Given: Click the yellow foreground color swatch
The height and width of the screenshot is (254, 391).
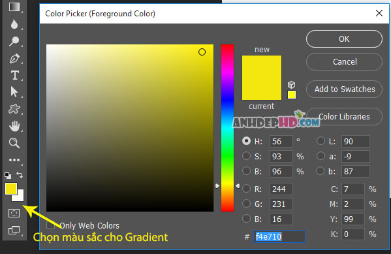Looking at the screenshot, I should pyautogui.click(x=11, y=189).
